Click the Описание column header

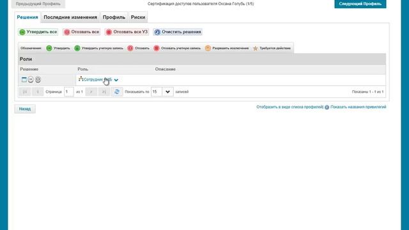coord(166,69)
